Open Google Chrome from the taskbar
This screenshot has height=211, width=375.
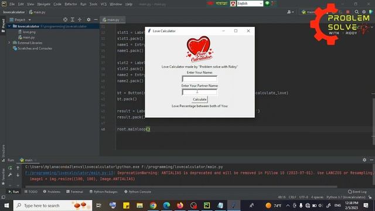[153, 206]
